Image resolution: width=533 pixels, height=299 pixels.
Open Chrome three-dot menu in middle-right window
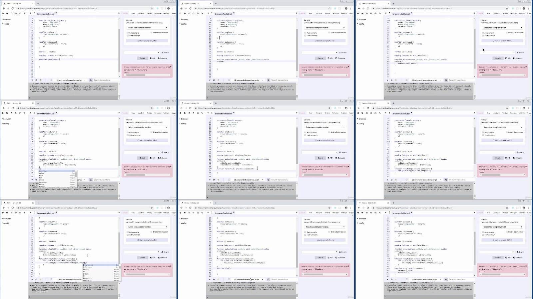(528, 108)
